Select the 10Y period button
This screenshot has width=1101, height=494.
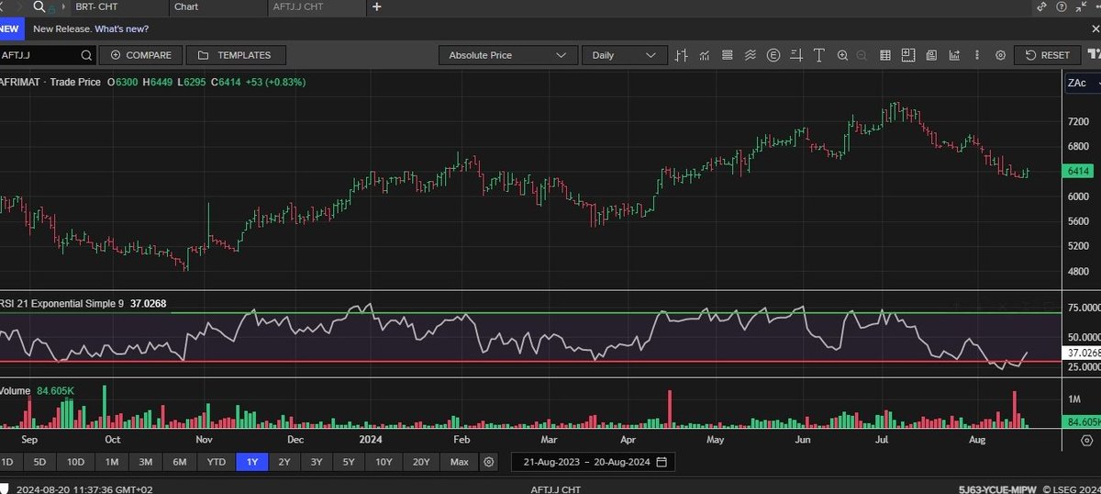(x=384, y=461)
